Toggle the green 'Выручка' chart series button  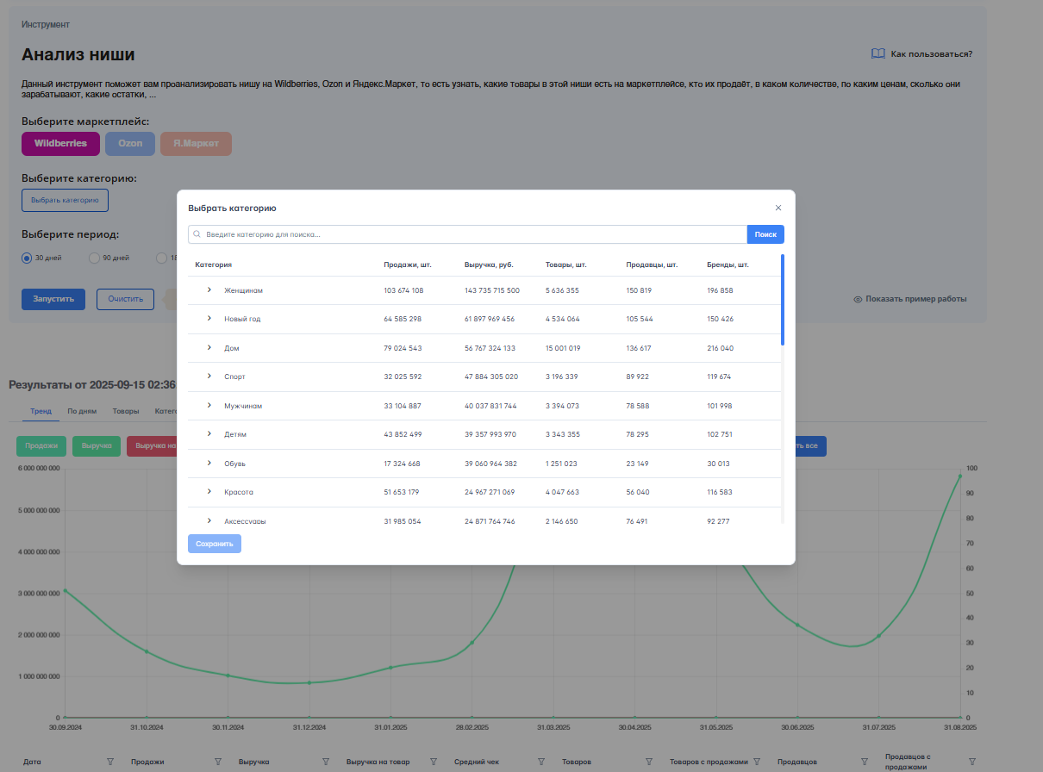[x=97, y=446]
